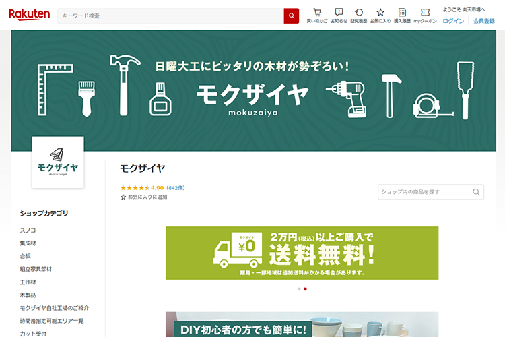The height and width of the screenshot is (337, 505).
Task: Open the 842件 reviews link
Action: [176, 187]
